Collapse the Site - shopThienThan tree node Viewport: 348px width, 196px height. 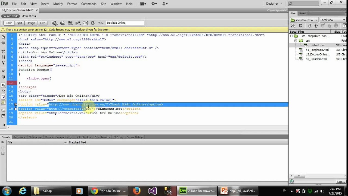click(x=292, y=36)
